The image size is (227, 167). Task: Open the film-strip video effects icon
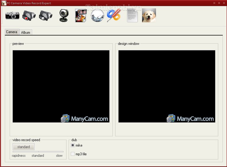[81, 16]
